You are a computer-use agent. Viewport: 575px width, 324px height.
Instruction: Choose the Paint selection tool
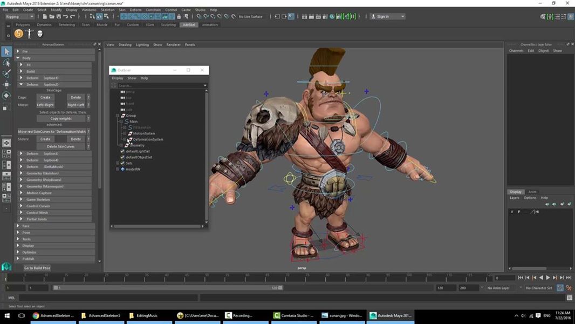[x=6, y=74]
